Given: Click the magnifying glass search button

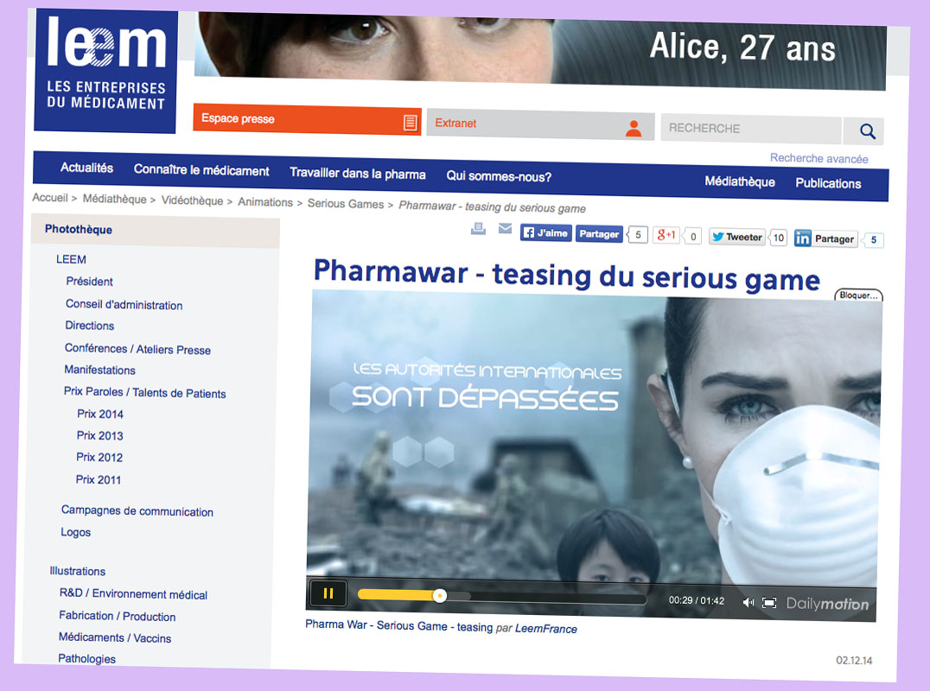Looking at the screenshot, I should (866, 131).
